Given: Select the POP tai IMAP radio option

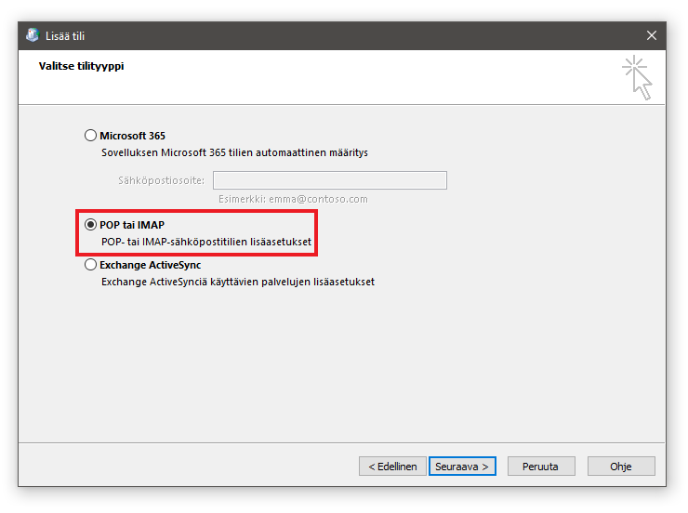Looking at the screenshot, I should pyautogui.click(x=90, y=225).
